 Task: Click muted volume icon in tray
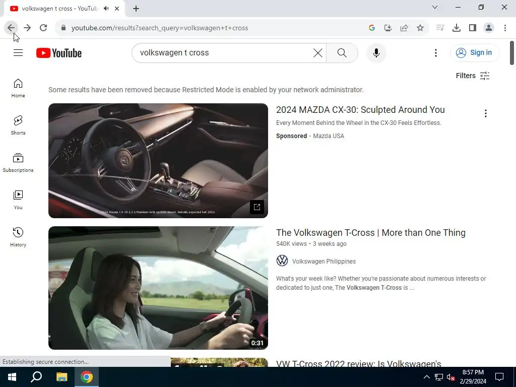tap(450, 377)
